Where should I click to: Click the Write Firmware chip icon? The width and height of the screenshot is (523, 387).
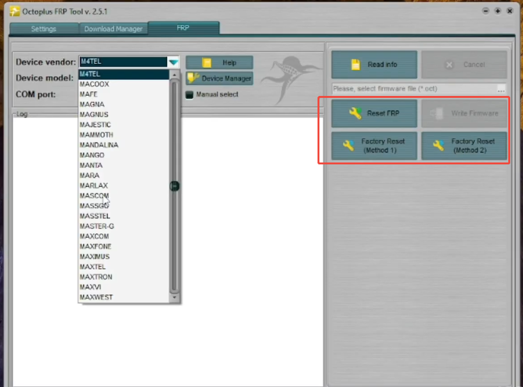pos(437,113)
